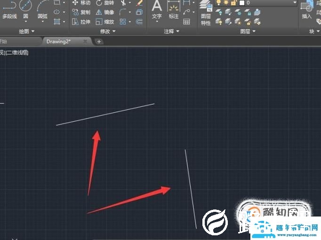The image size is (321, 240).
Task: Open 图层特性 (Layer Properties) manager
Action: click(x=206, y=13)
